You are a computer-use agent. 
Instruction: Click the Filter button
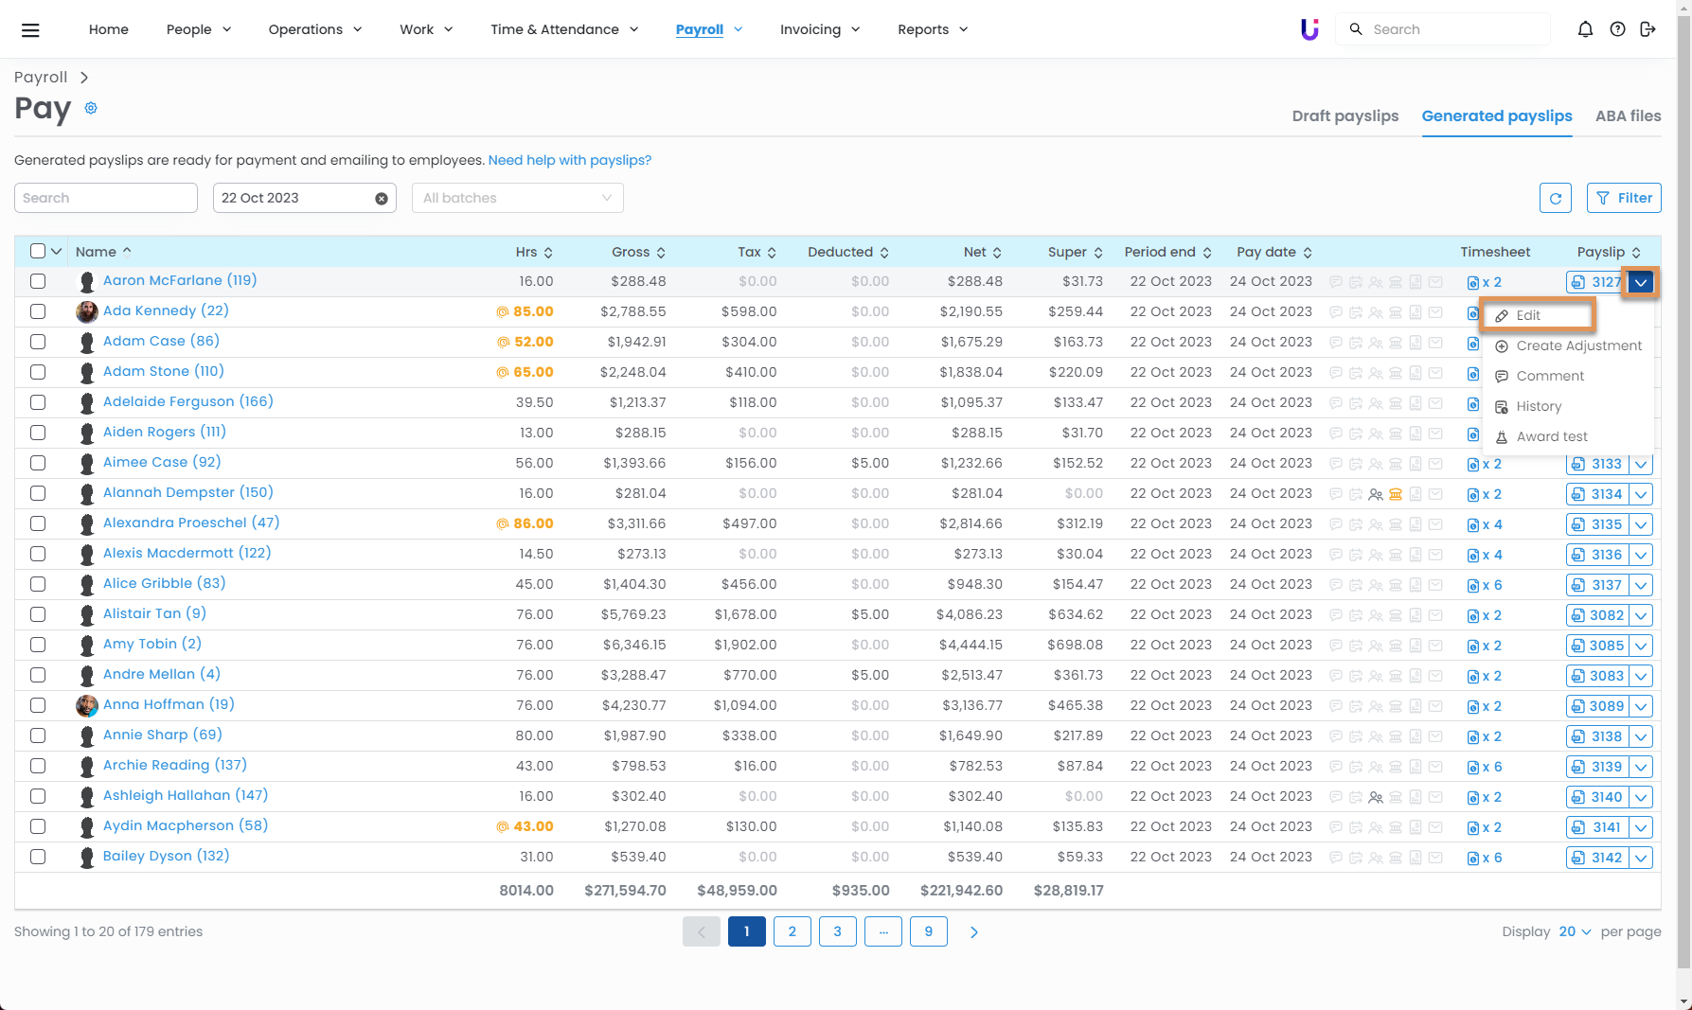pyautogui.click(x=1623, y=198)
